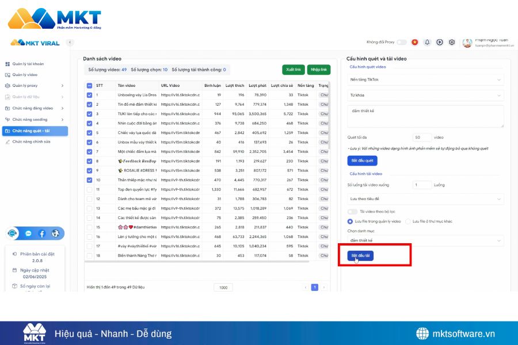This screenshot has height=345, width=518.
Task: Go to Quản lý tài khoản menu
Action: pyautogui.click(x=28, y=64)
